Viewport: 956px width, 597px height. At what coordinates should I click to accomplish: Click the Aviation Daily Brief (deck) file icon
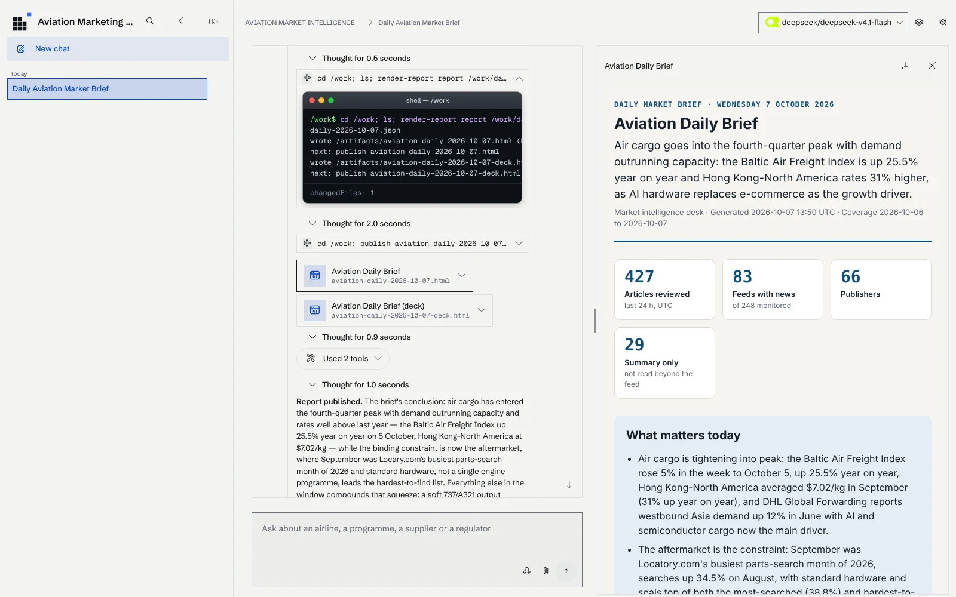(315, 310)
